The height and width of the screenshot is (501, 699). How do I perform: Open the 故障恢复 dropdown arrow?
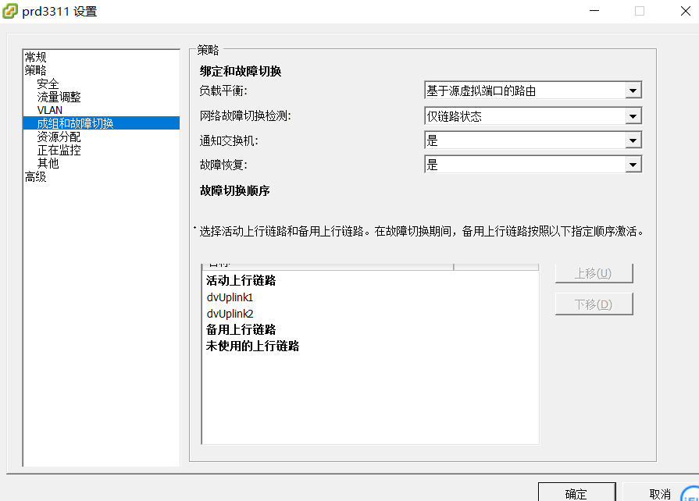(633, 165)
